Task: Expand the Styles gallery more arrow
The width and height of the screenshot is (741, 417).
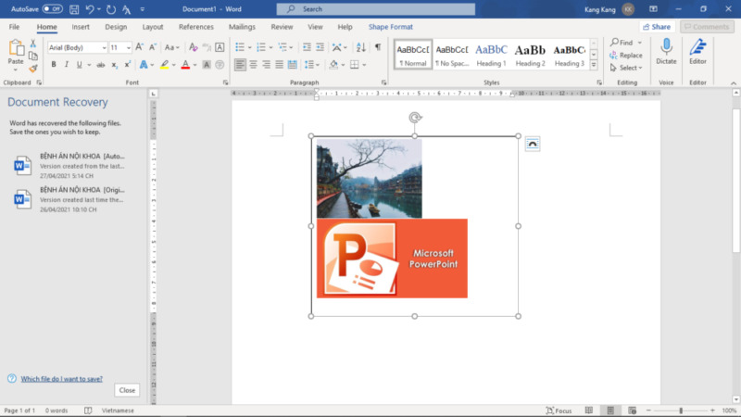Action: click(x=594, y=66)
